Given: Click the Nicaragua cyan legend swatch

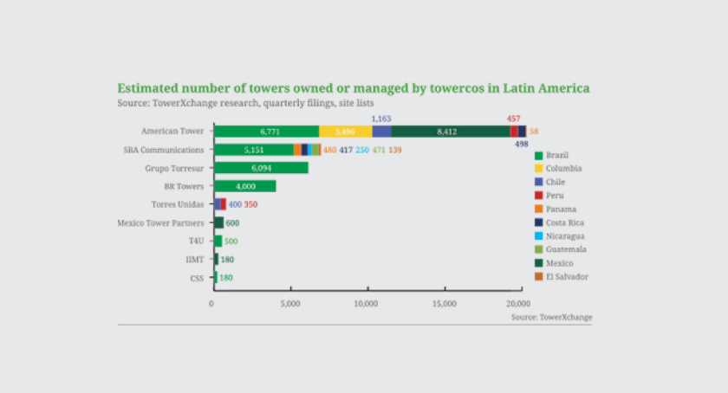Looking at the screenshot, I should [x=538, y=236].
